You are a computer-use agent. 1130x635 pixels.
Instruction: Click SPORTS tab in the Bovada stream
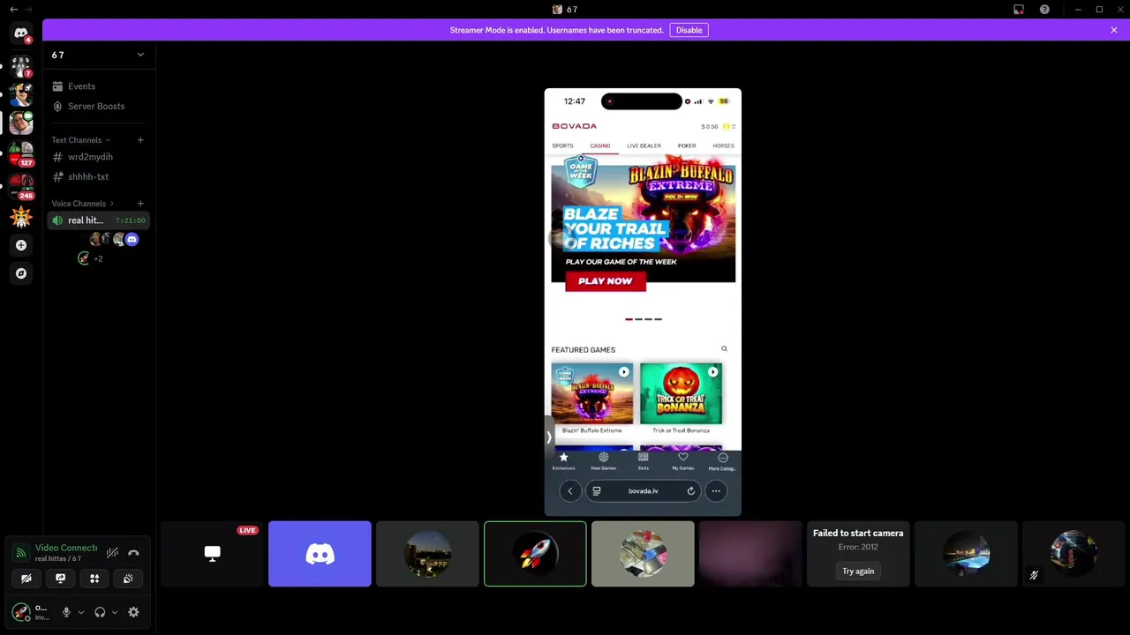pyautogui.click(x=562, y=146)
